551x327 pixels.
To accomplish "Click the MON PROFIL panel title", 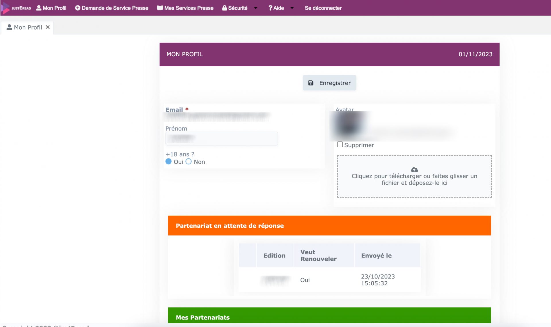I will pos(185,54).
